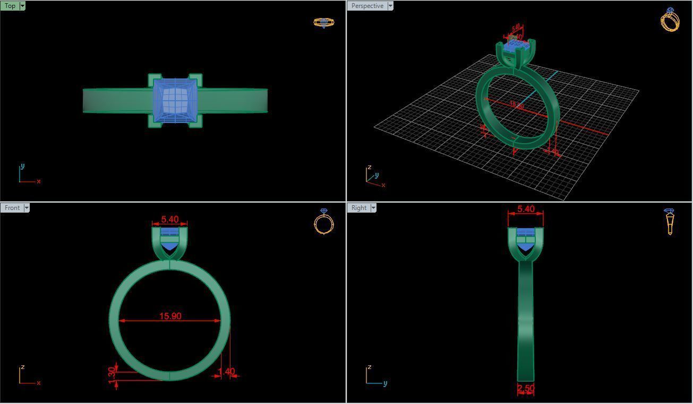
Task: Click the XY axis indicator in Top viewport
Action: point(29,174)
